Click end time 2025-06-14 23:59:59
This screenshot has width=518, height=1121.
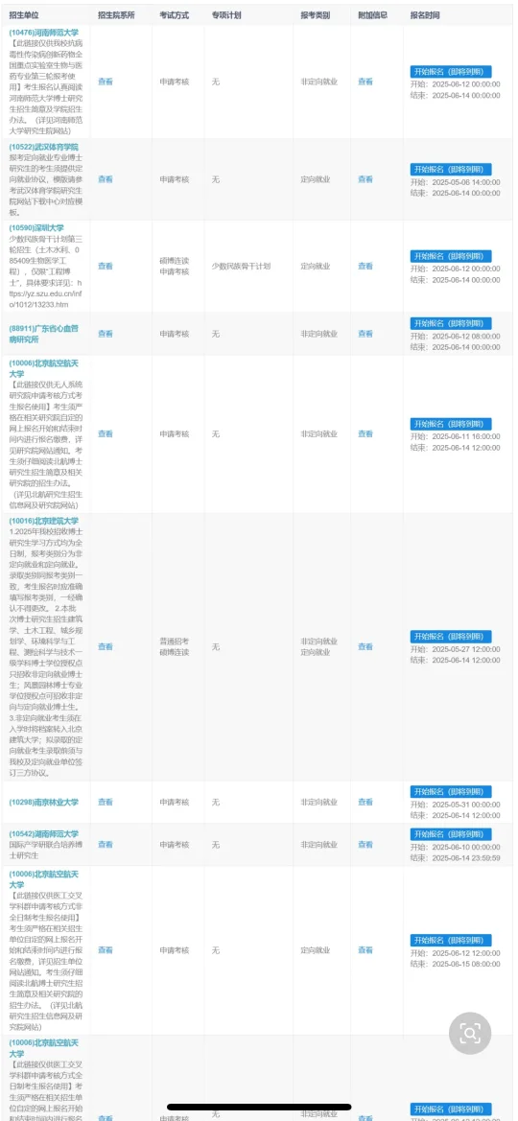click(455, 858)
